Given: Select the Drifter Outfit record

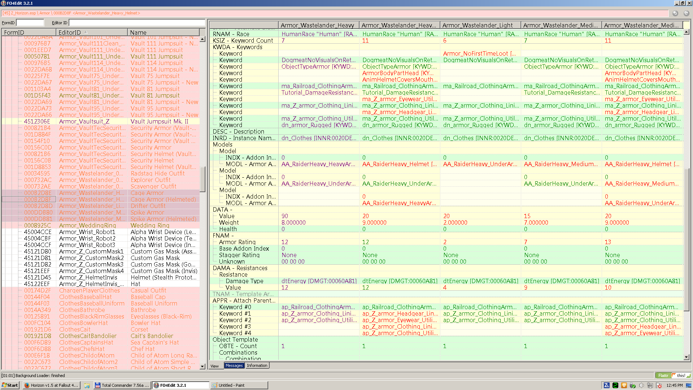Looking at the screenshot, I should (101, 206).
